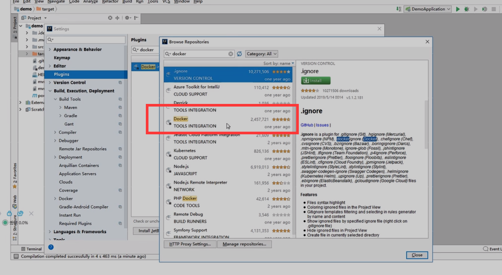The width and height of the screenshot is (502, 275).
Task: Expand the Editor settings node
Action: click(50, 66)
